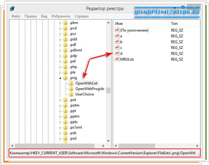This screenshot has width=209, height=165.
Task: Click the .php folder icon
Action: pyautogui.click(x=65, y=67)
